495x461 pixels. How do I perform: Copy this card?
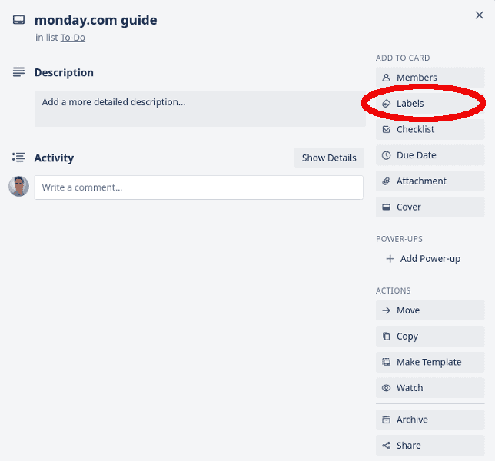pos(430,337)
